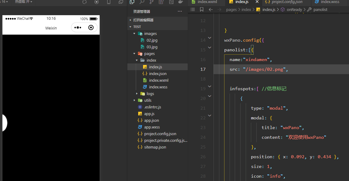
Task: Open the Search magnifier icon in activity bar
Action: [142, 2]
